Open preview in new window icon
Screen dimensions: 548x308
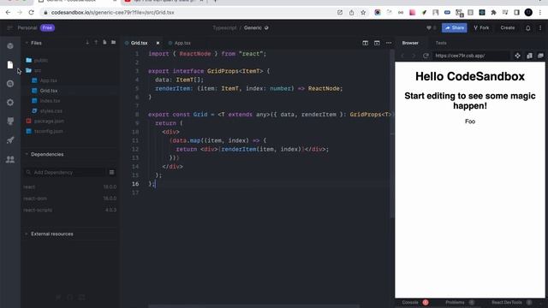(540, 56)
